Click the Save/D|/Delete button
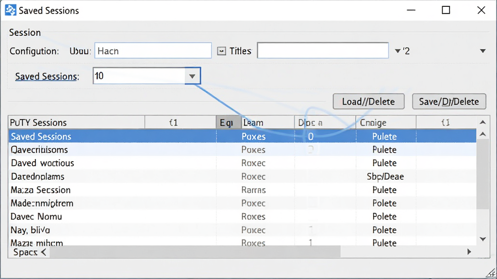Viewport: 497px width, 279px height. pyautogui.click(x=449, y=102)
